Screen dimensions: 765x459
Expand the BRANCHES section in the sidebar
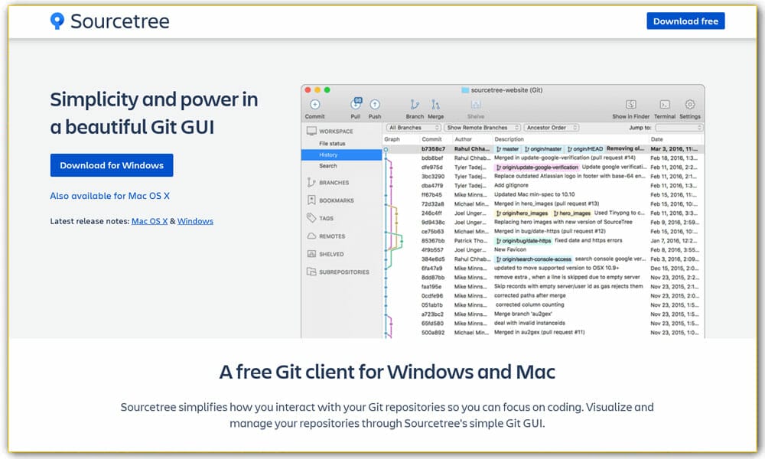tap(334, 182)
